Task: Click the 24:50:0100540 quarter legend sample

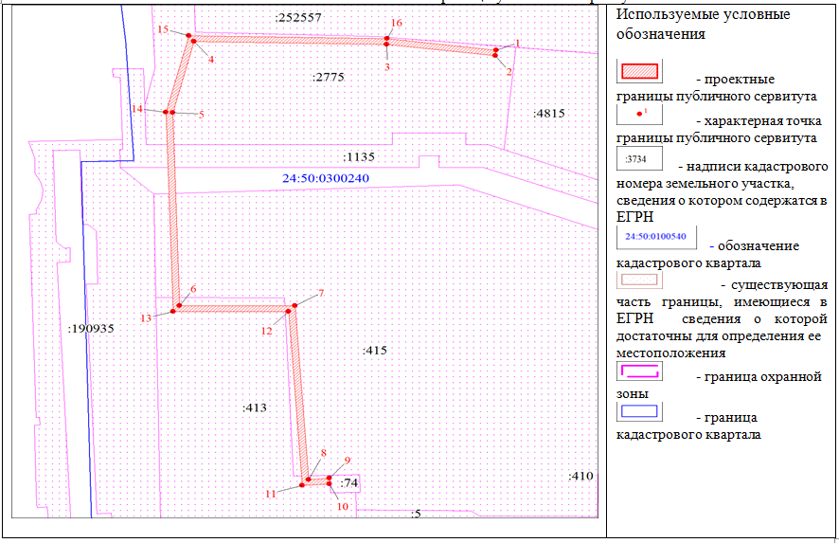Action: coord(656,237)
